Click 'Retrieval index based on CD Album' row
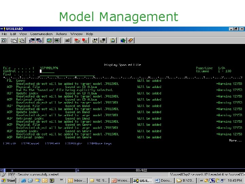This screenshot has height=184, width=245. (84, 99)
